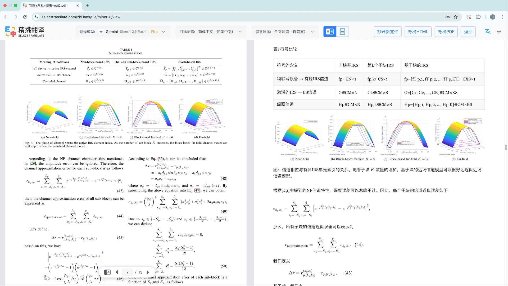The width and height of the screenshot is (508, 286).
Task: Click the 基于块的IRS header cell
Action: pyautogui.click(x=442, y=65)
